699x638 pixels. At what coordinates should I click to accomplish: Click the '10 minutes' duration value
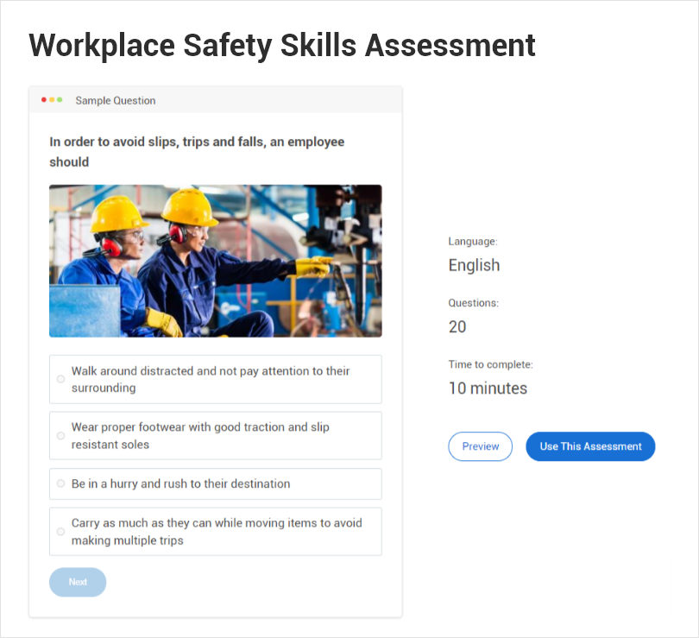[488, 388]
